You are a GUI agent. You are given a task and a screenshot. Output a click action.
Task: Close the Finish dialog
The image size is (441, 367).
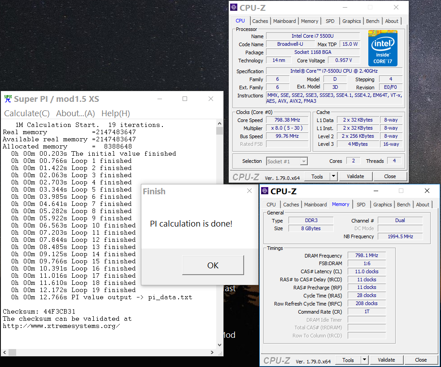[x=249, y=191]
